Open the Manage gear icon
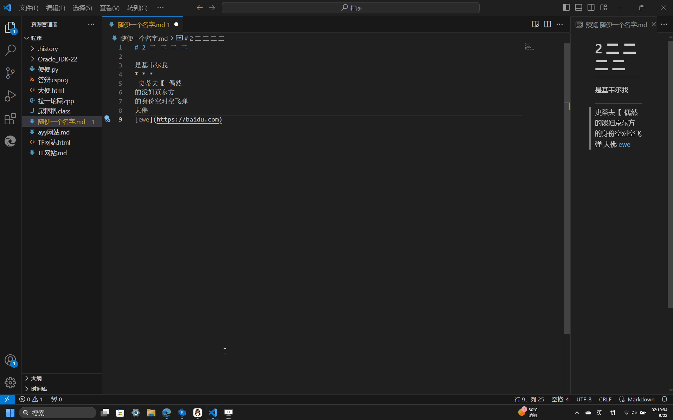This screenshot has width=673, height=420. point(11,382)
